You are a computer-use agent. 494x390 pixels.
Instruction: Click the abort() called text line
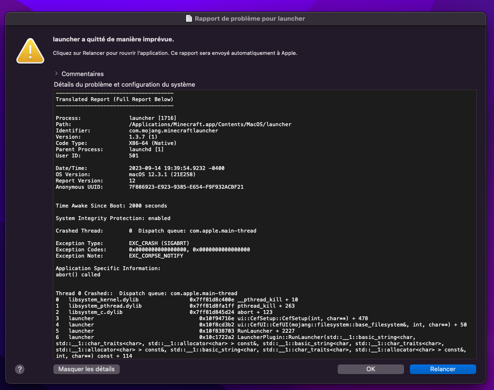click(78, 274)
